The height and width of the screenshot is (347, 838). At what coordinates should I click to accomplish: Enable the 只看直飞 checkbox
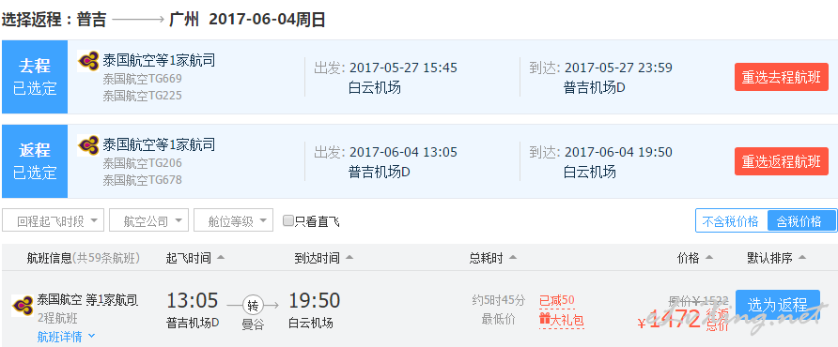288,220
